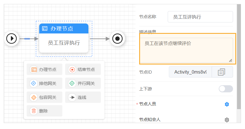Screen dimensions: 245x129
Task: Click the end event circle node
Action: (x=118, y=38)
